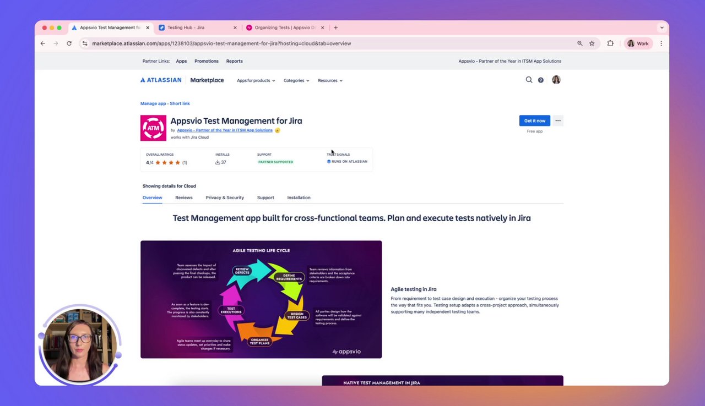705x406 pixels.
Task: Click Short link
Action: (180, 103)
